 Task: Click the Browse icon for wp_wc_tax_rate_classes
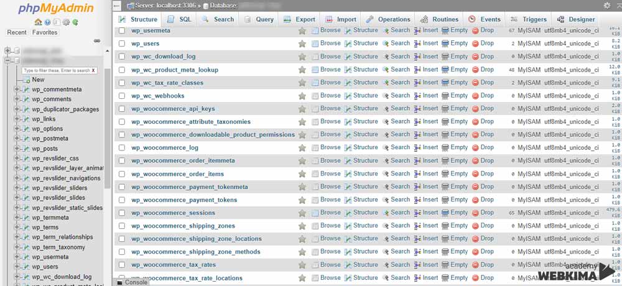coord(315,83)
